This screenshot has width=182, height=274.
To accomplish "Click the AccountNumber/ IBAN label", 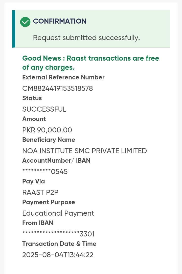I will (56, 161).
